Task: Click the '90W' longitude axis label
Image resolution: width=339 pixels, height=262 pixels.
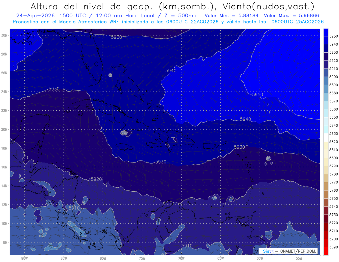Action: [24, 258]
